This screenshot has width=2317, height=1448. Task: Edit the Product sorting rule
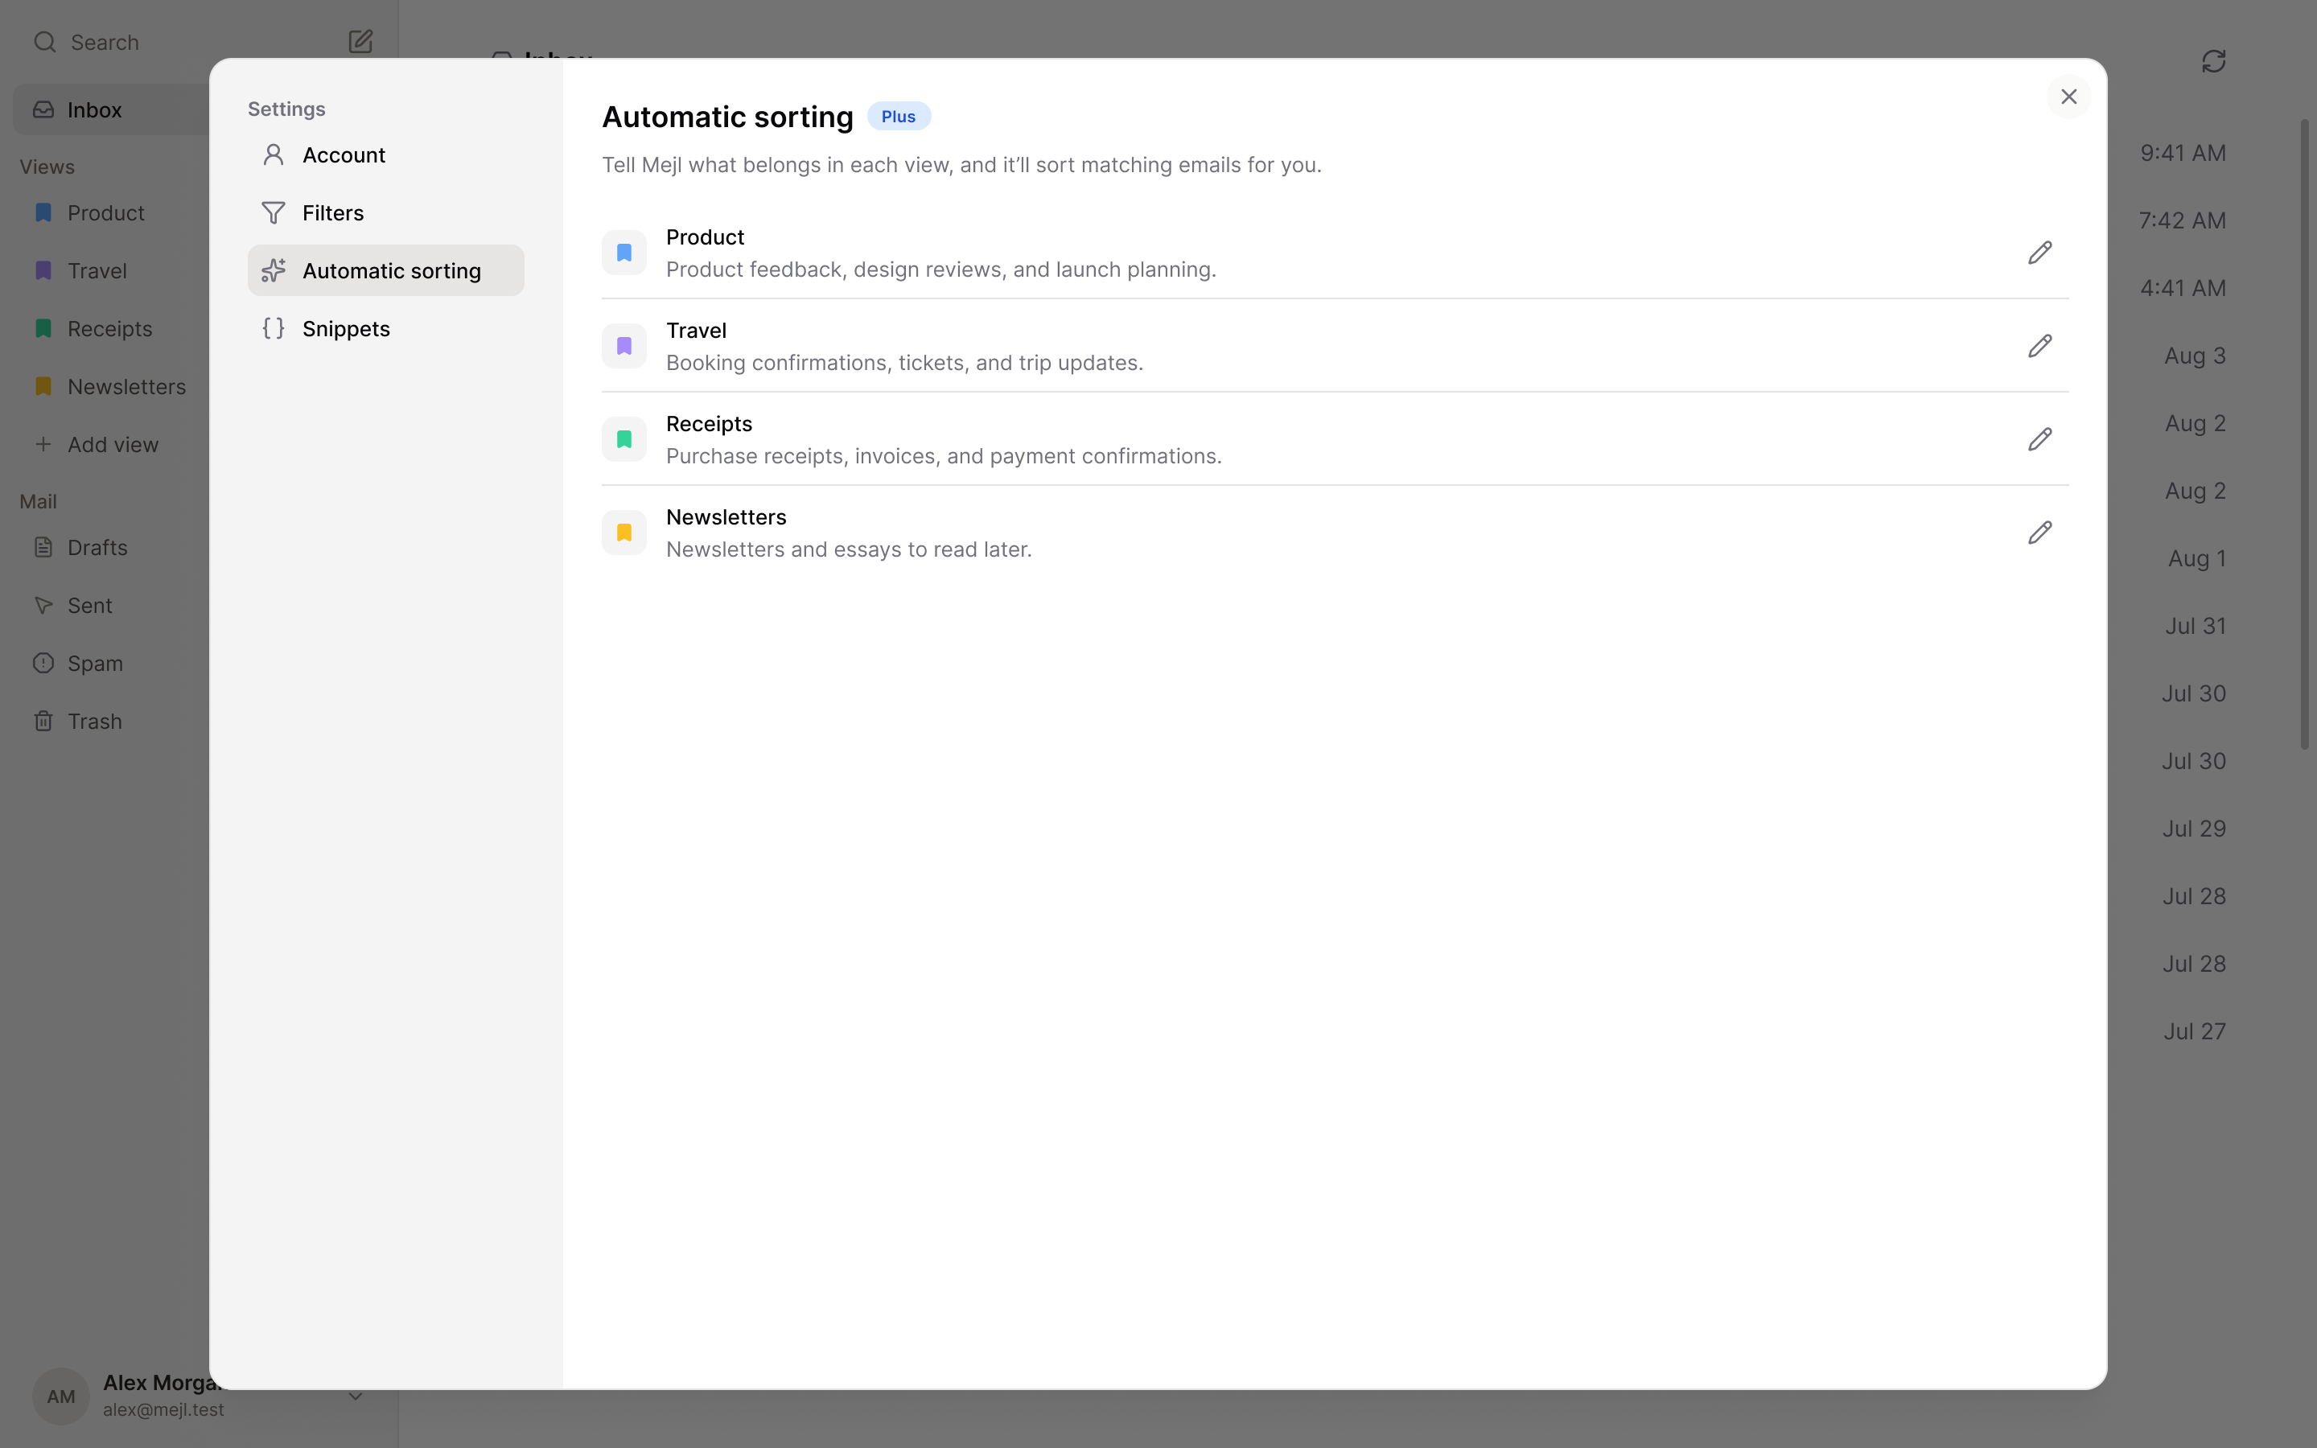click(x=2039, y=253)
